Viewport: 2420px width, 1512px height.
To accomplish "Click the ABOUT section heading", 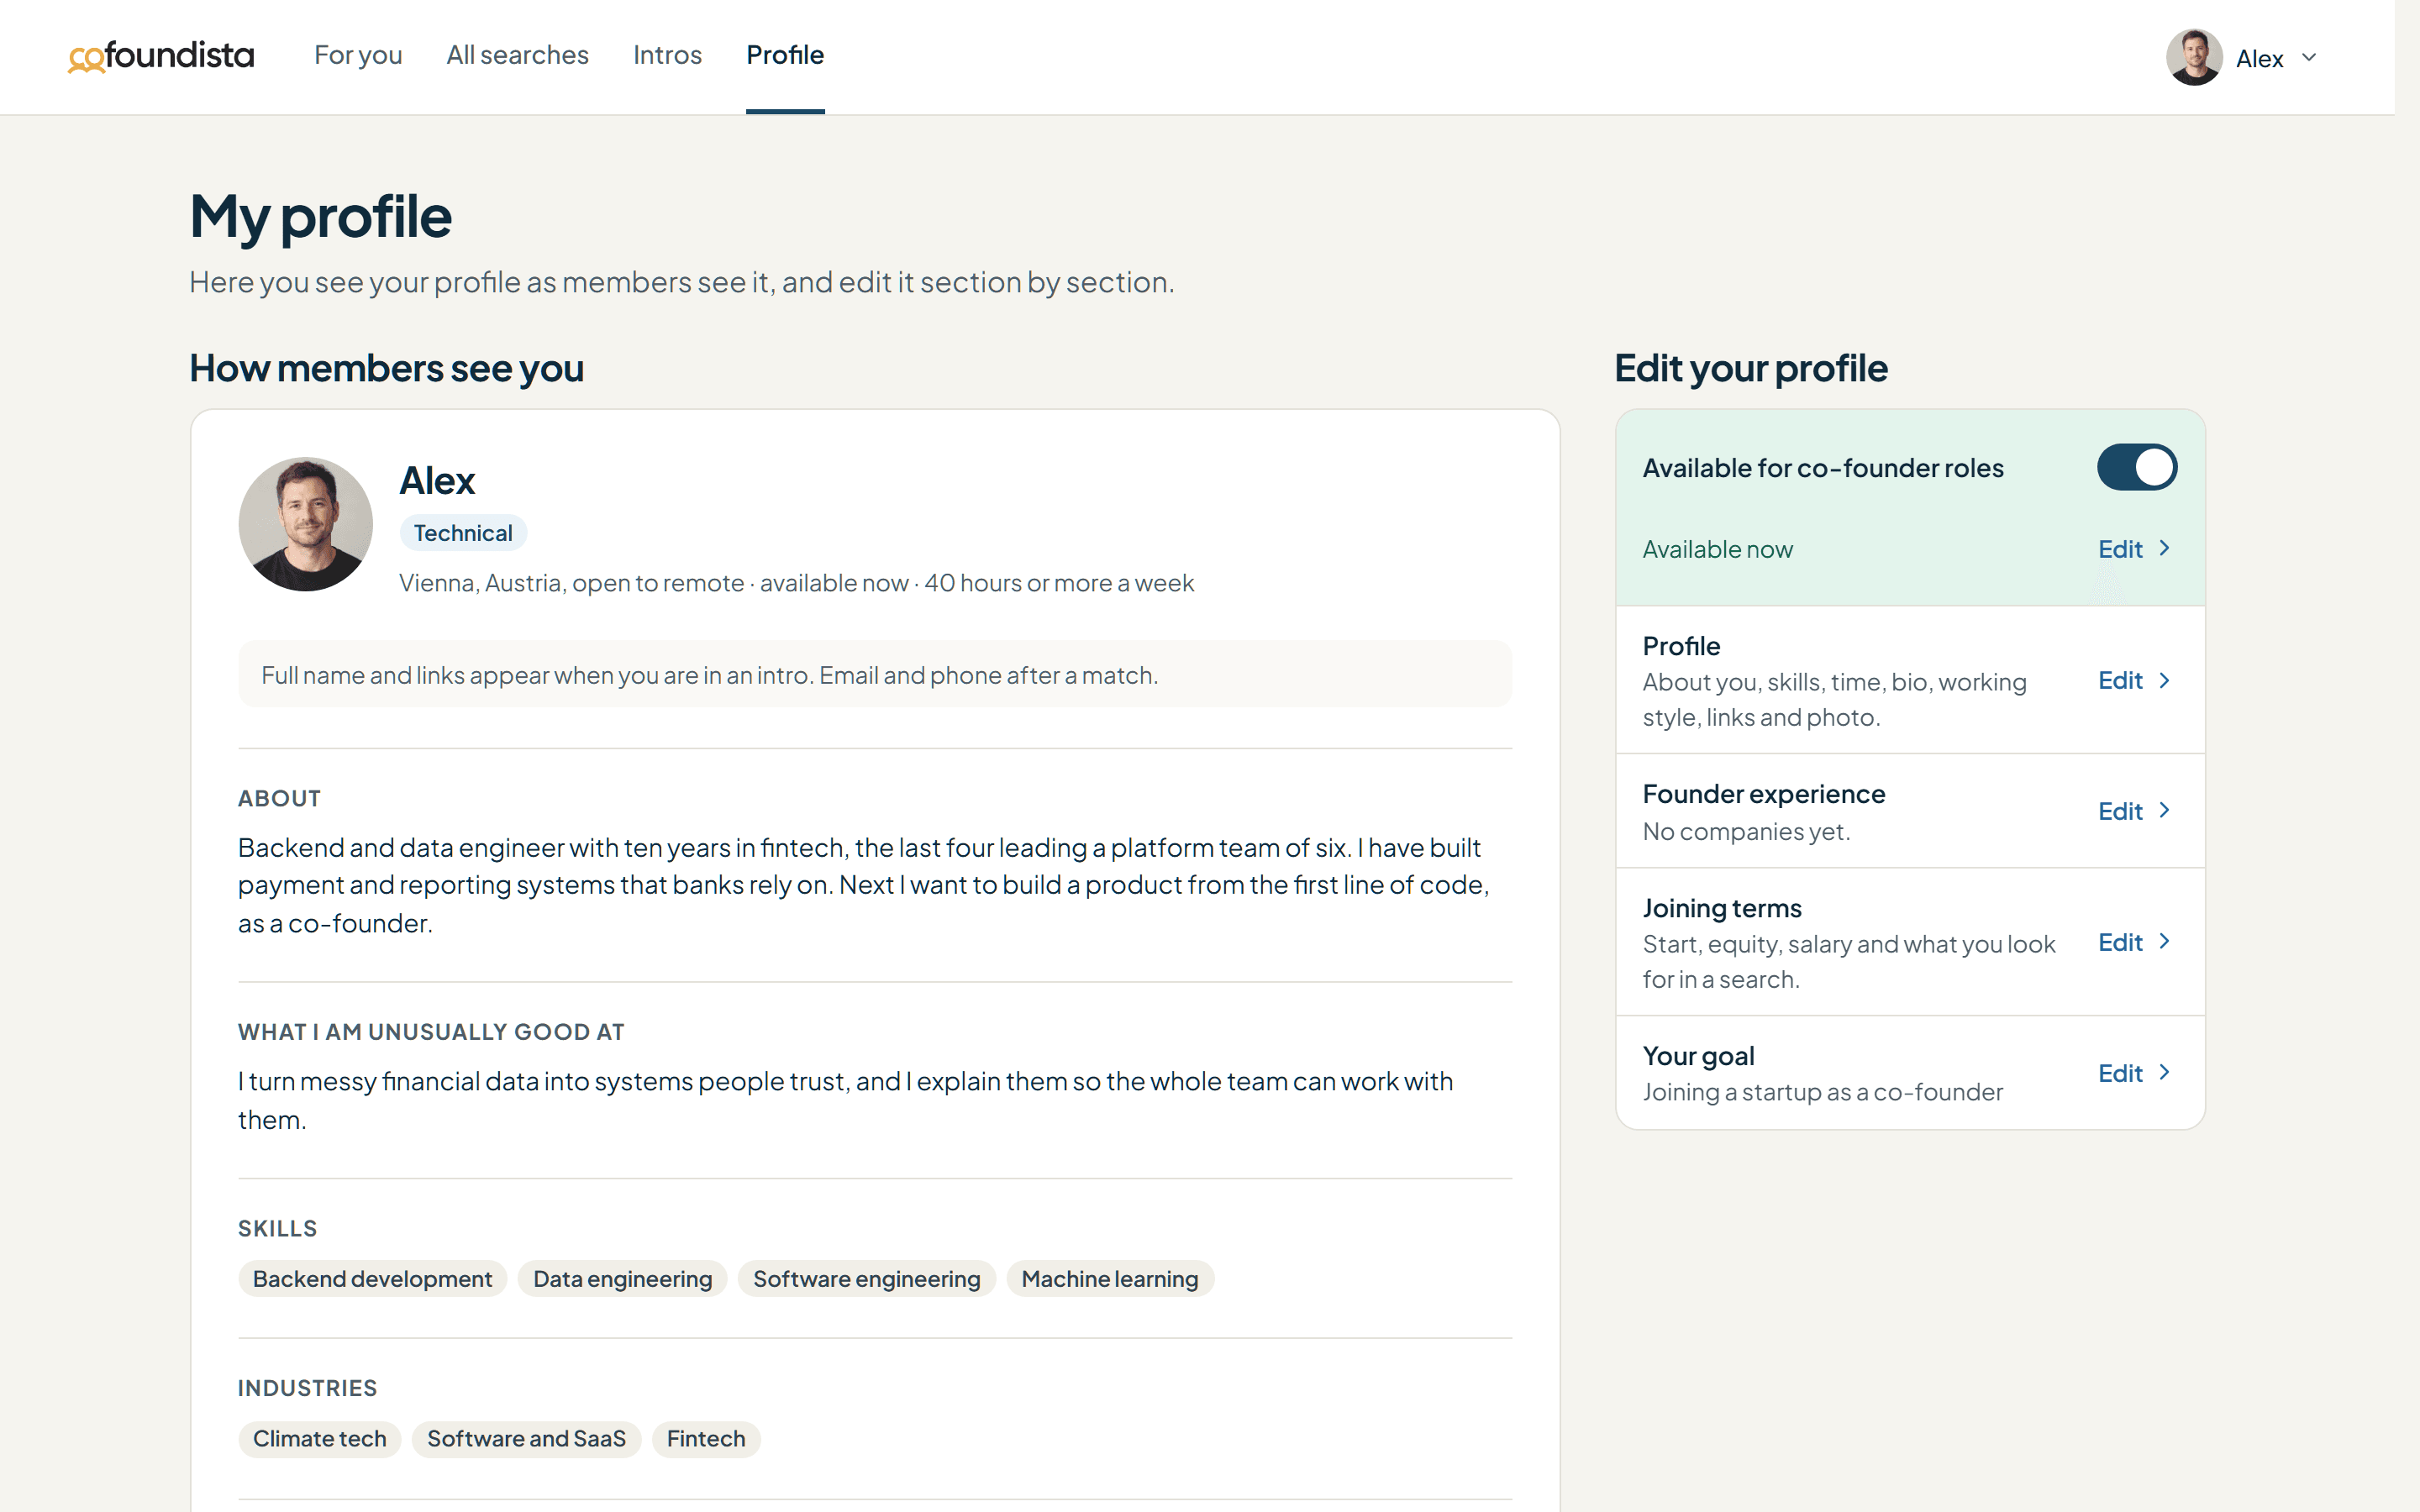I will coord(279,798).
